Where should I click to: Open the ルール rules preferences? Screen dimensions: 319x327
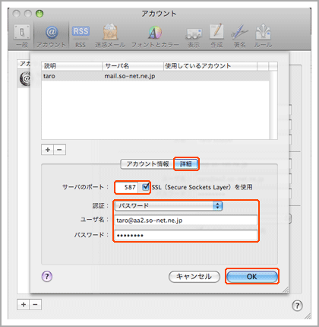tap(263, 36)
